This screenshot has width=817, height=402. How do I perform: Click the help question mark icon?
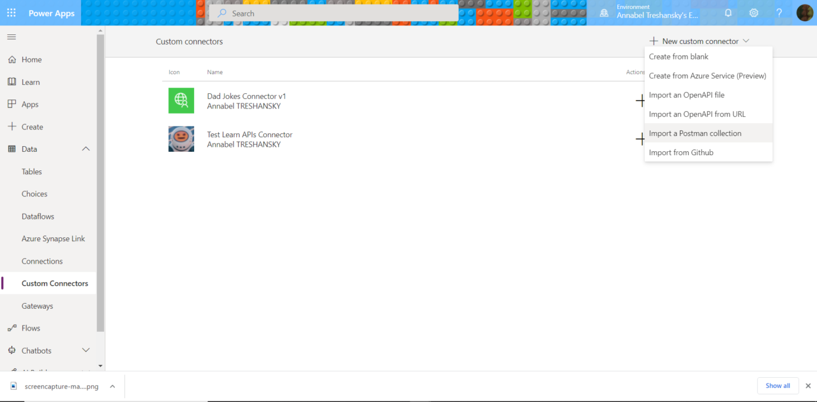point(779,13)
